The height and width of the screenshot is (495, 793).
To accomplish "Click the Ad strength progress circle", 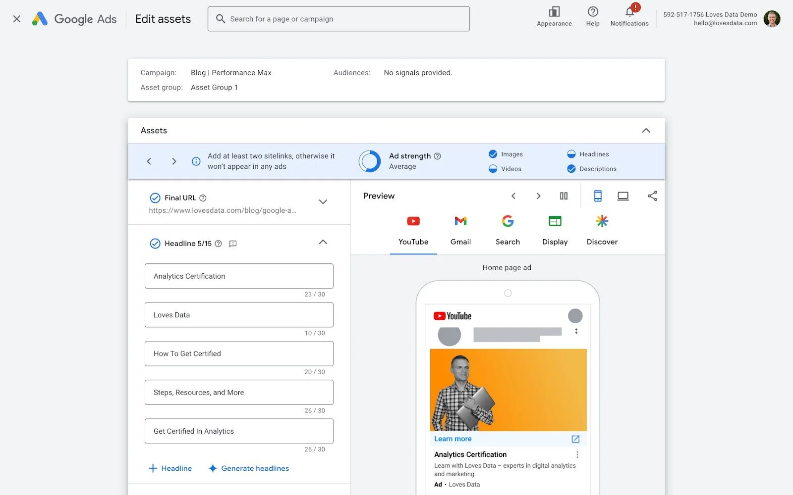I will 369,161.
